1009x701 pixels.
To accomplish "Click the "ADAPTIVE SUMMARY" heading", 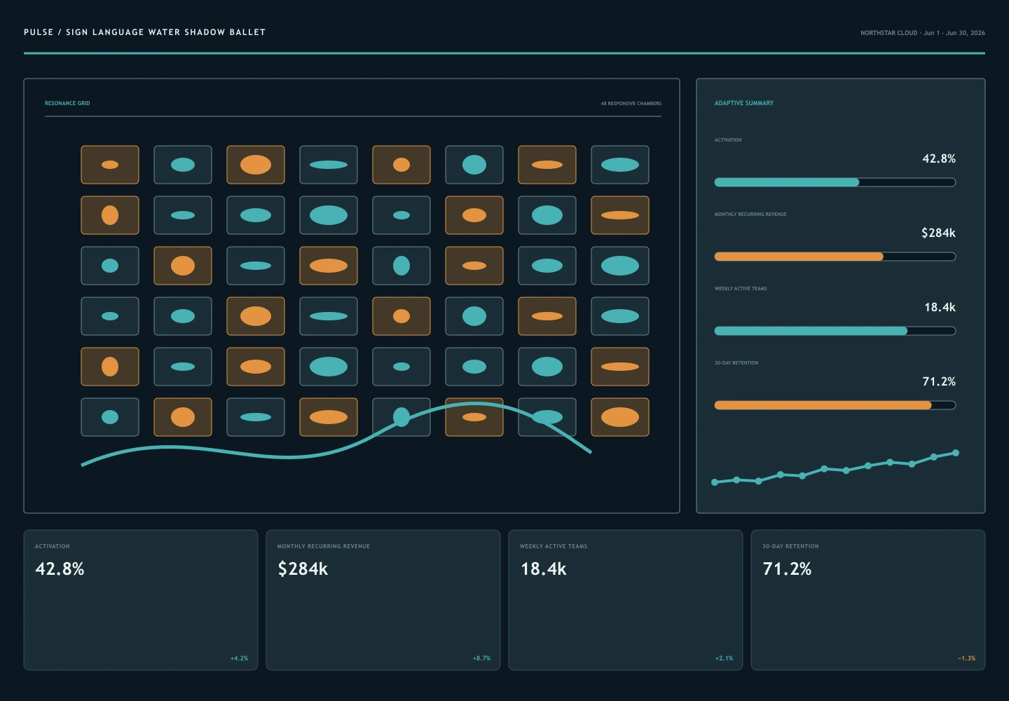I will click(744, 103).
